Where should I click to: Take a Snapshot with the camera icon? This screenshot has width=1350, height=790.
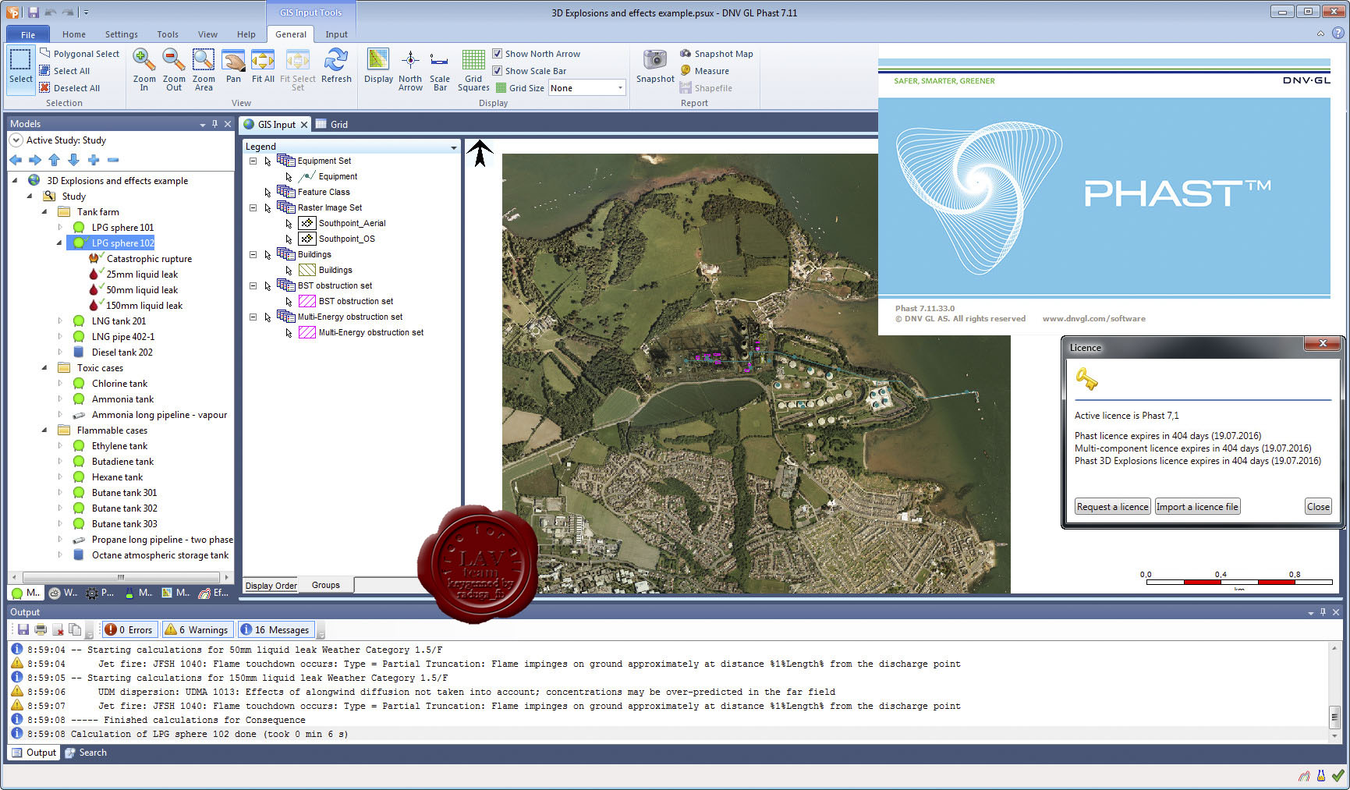coord(655,66)
